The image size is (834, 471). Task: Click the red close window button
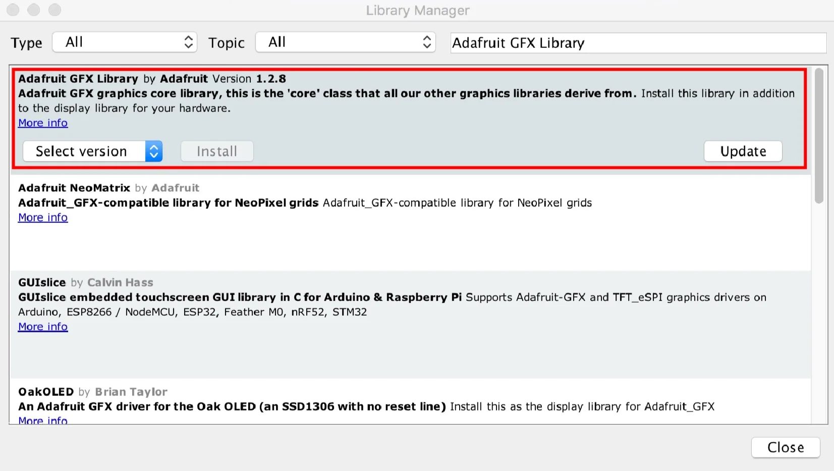coord(13,10)
